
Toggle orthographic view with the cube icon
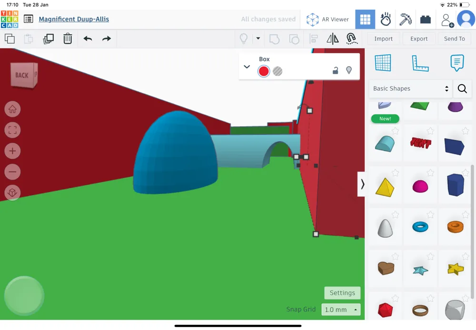[x=12, y=193]
